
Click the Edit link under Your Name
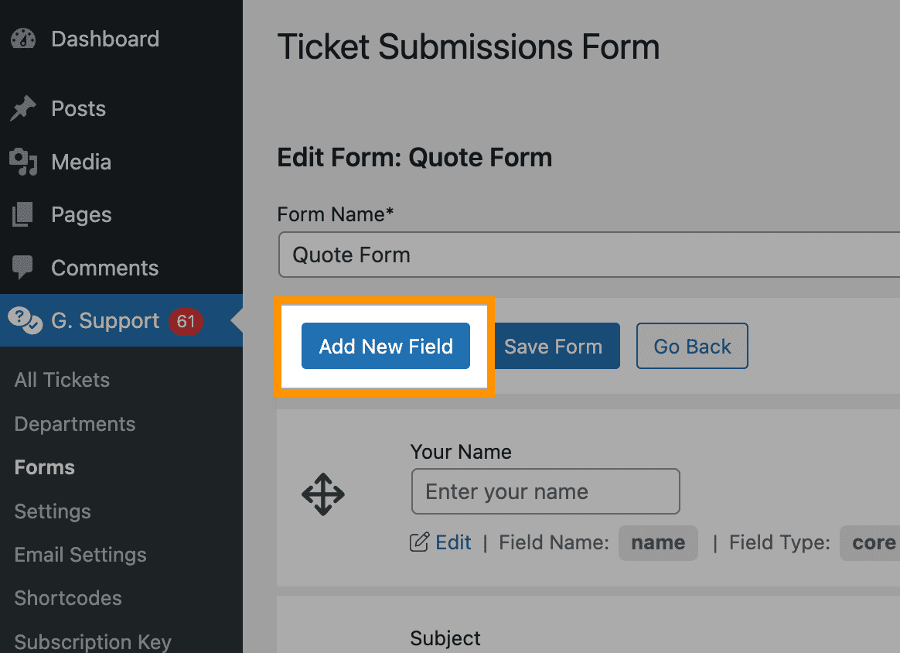[x=453, y=542]
